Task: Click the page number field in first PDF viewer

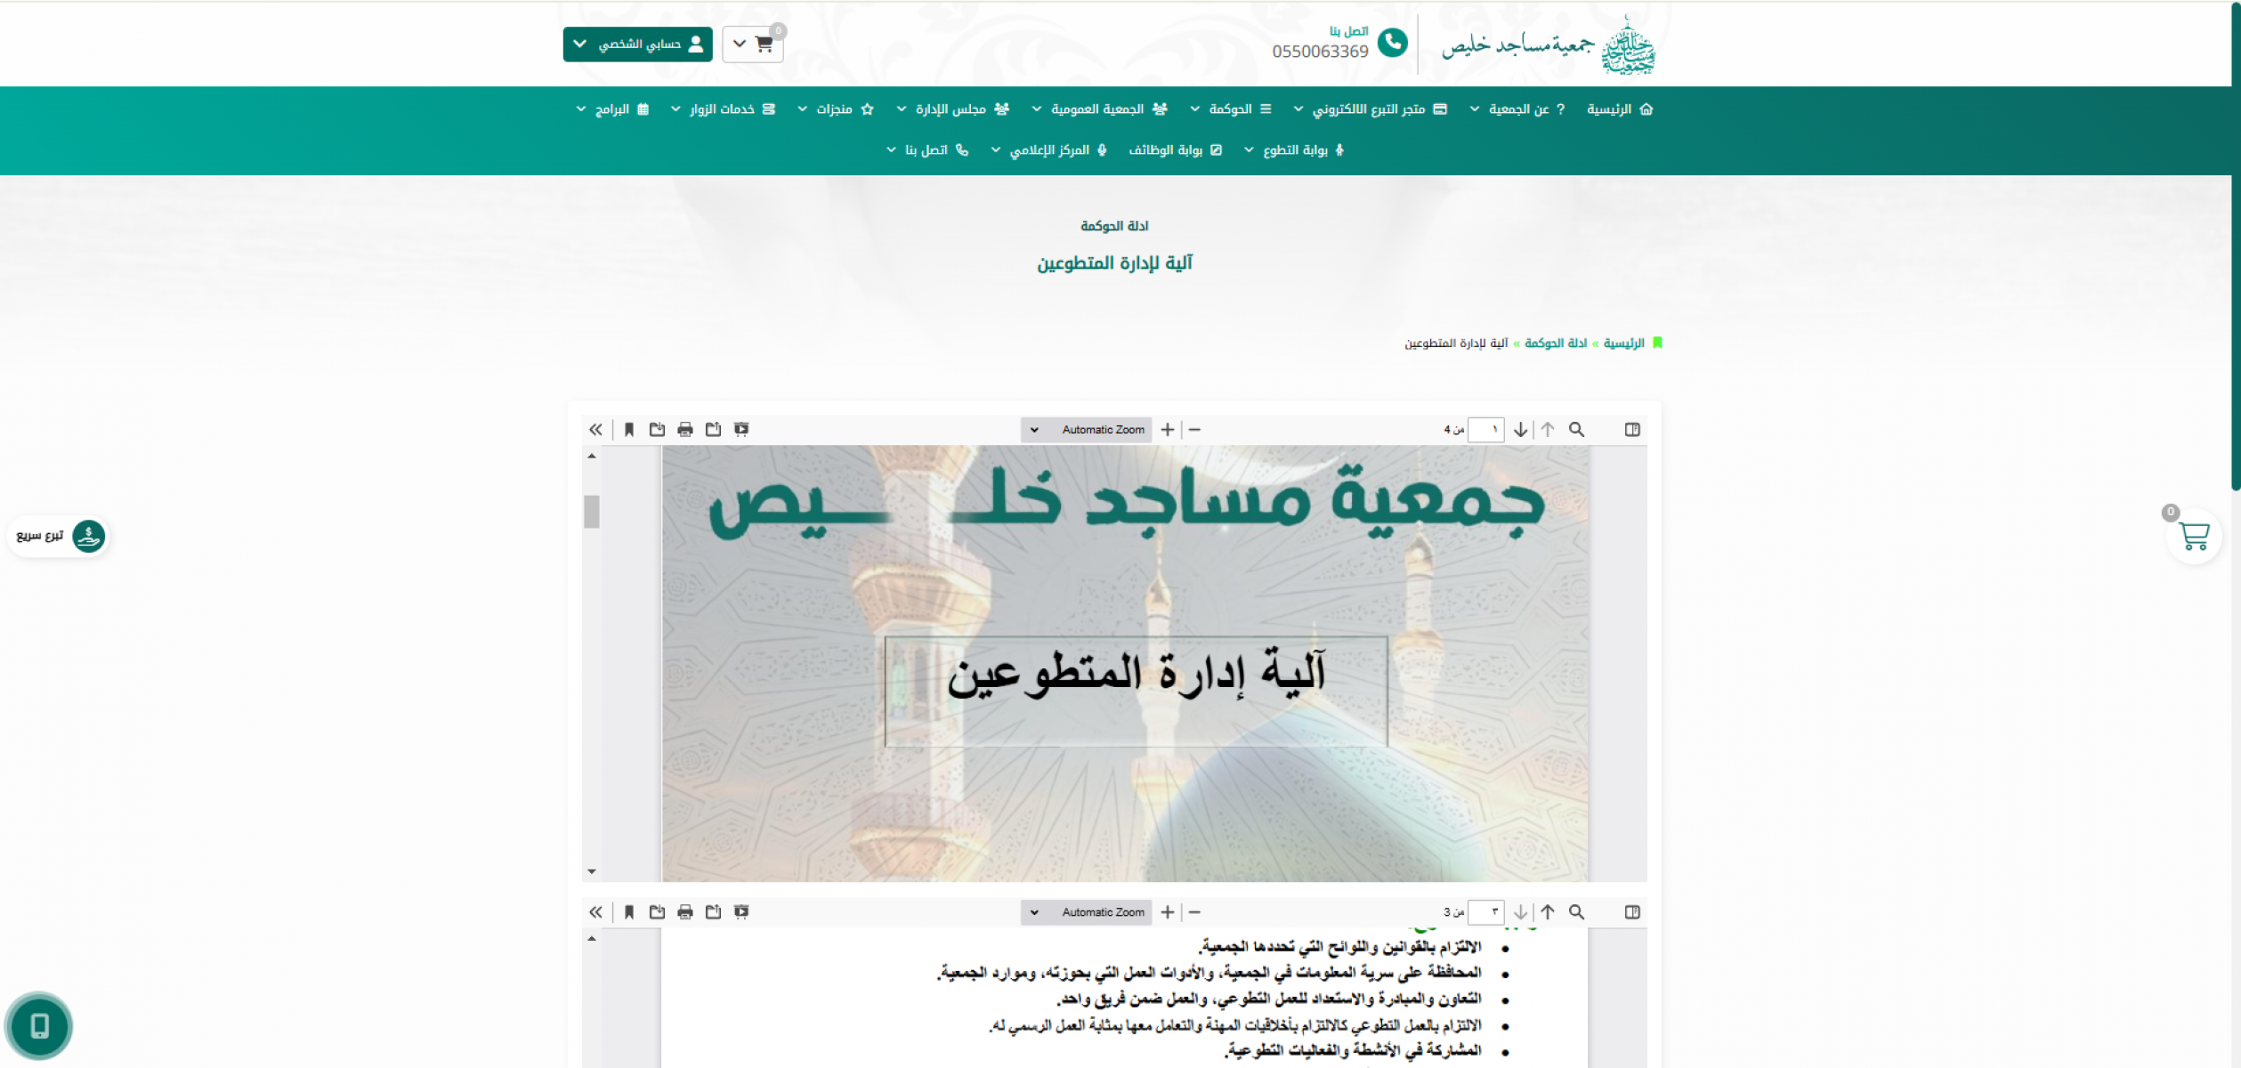Action: pos(1485,430)
